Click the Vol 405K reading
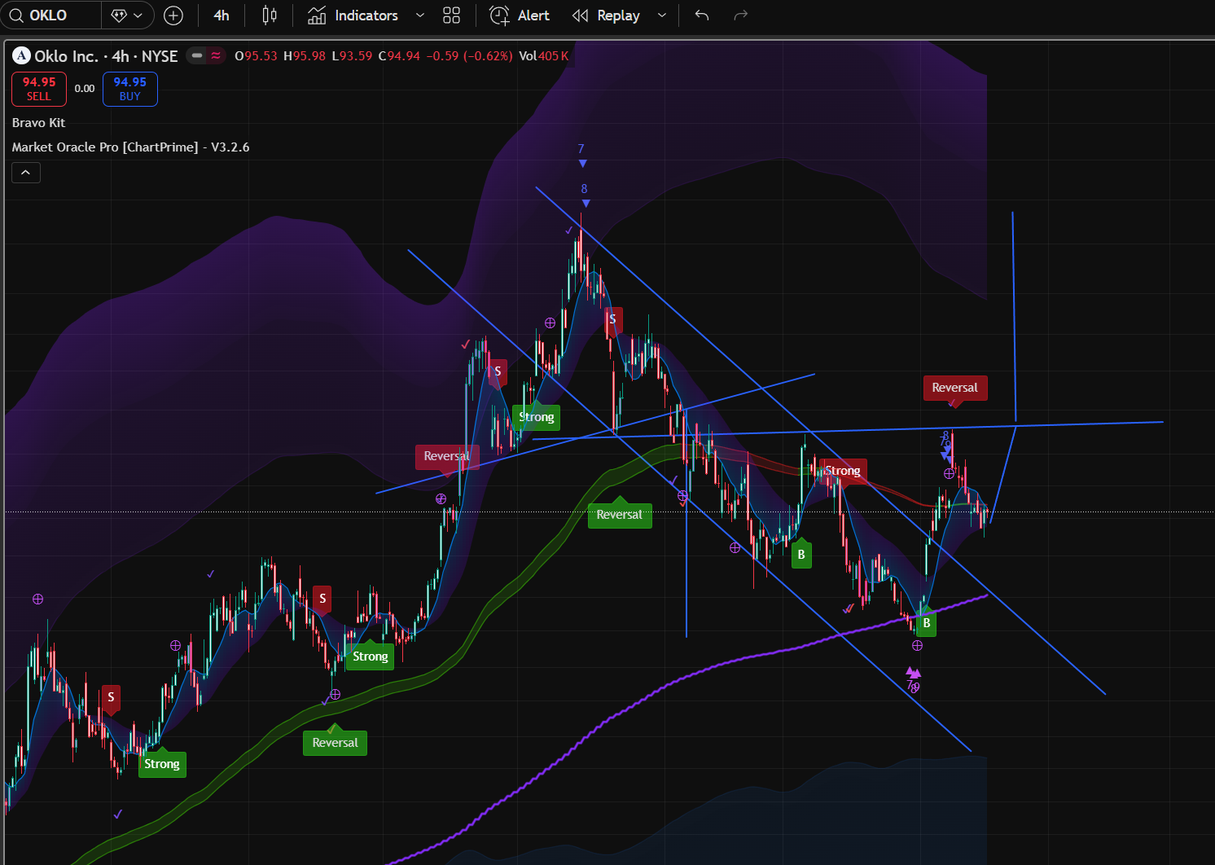Screen dimensions: 1215x865 (544, 56)
